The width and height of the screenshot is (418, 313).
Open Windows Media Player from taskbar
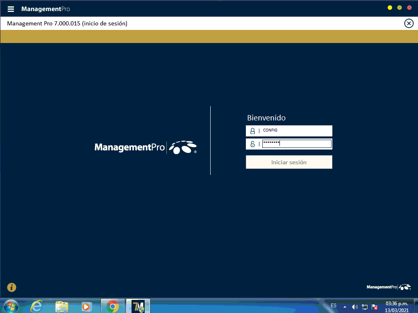(86, 306)
